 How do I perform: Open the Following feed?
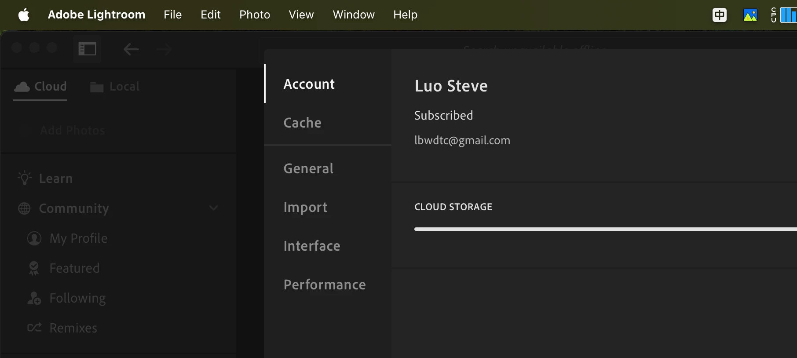click(77, 298)
